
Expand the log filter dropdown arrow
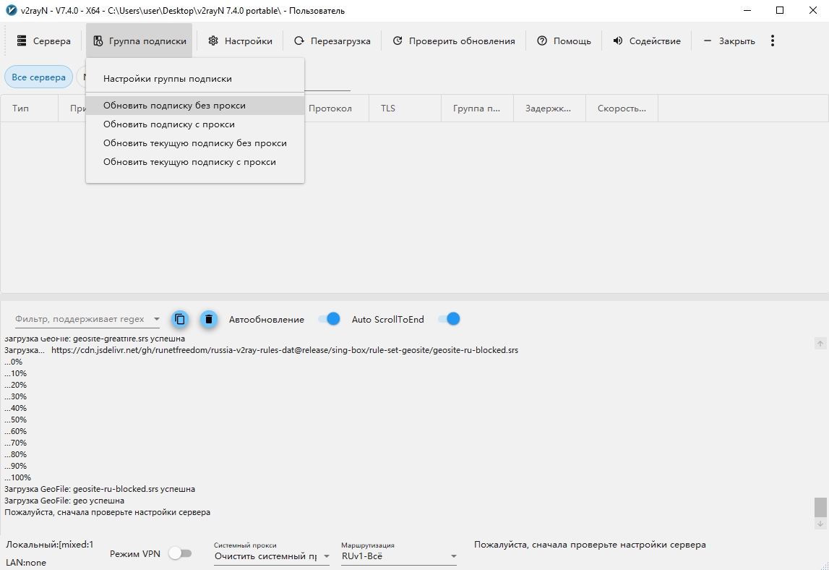(157, 319)
